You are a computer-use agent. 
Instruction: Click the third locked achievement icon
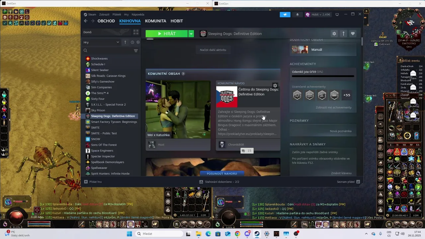click(322, 95)
